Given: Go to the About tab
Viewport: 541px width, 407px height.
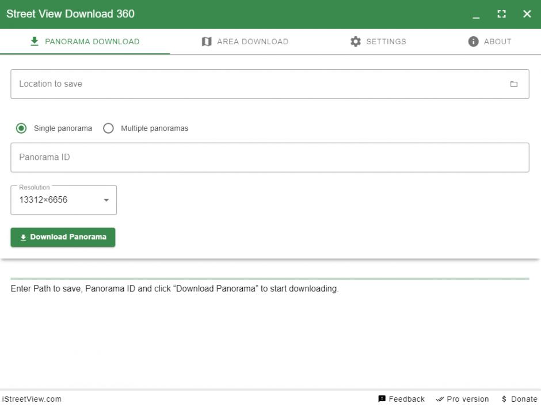Looking at the screenshot, I should click(x=490, y=41).
